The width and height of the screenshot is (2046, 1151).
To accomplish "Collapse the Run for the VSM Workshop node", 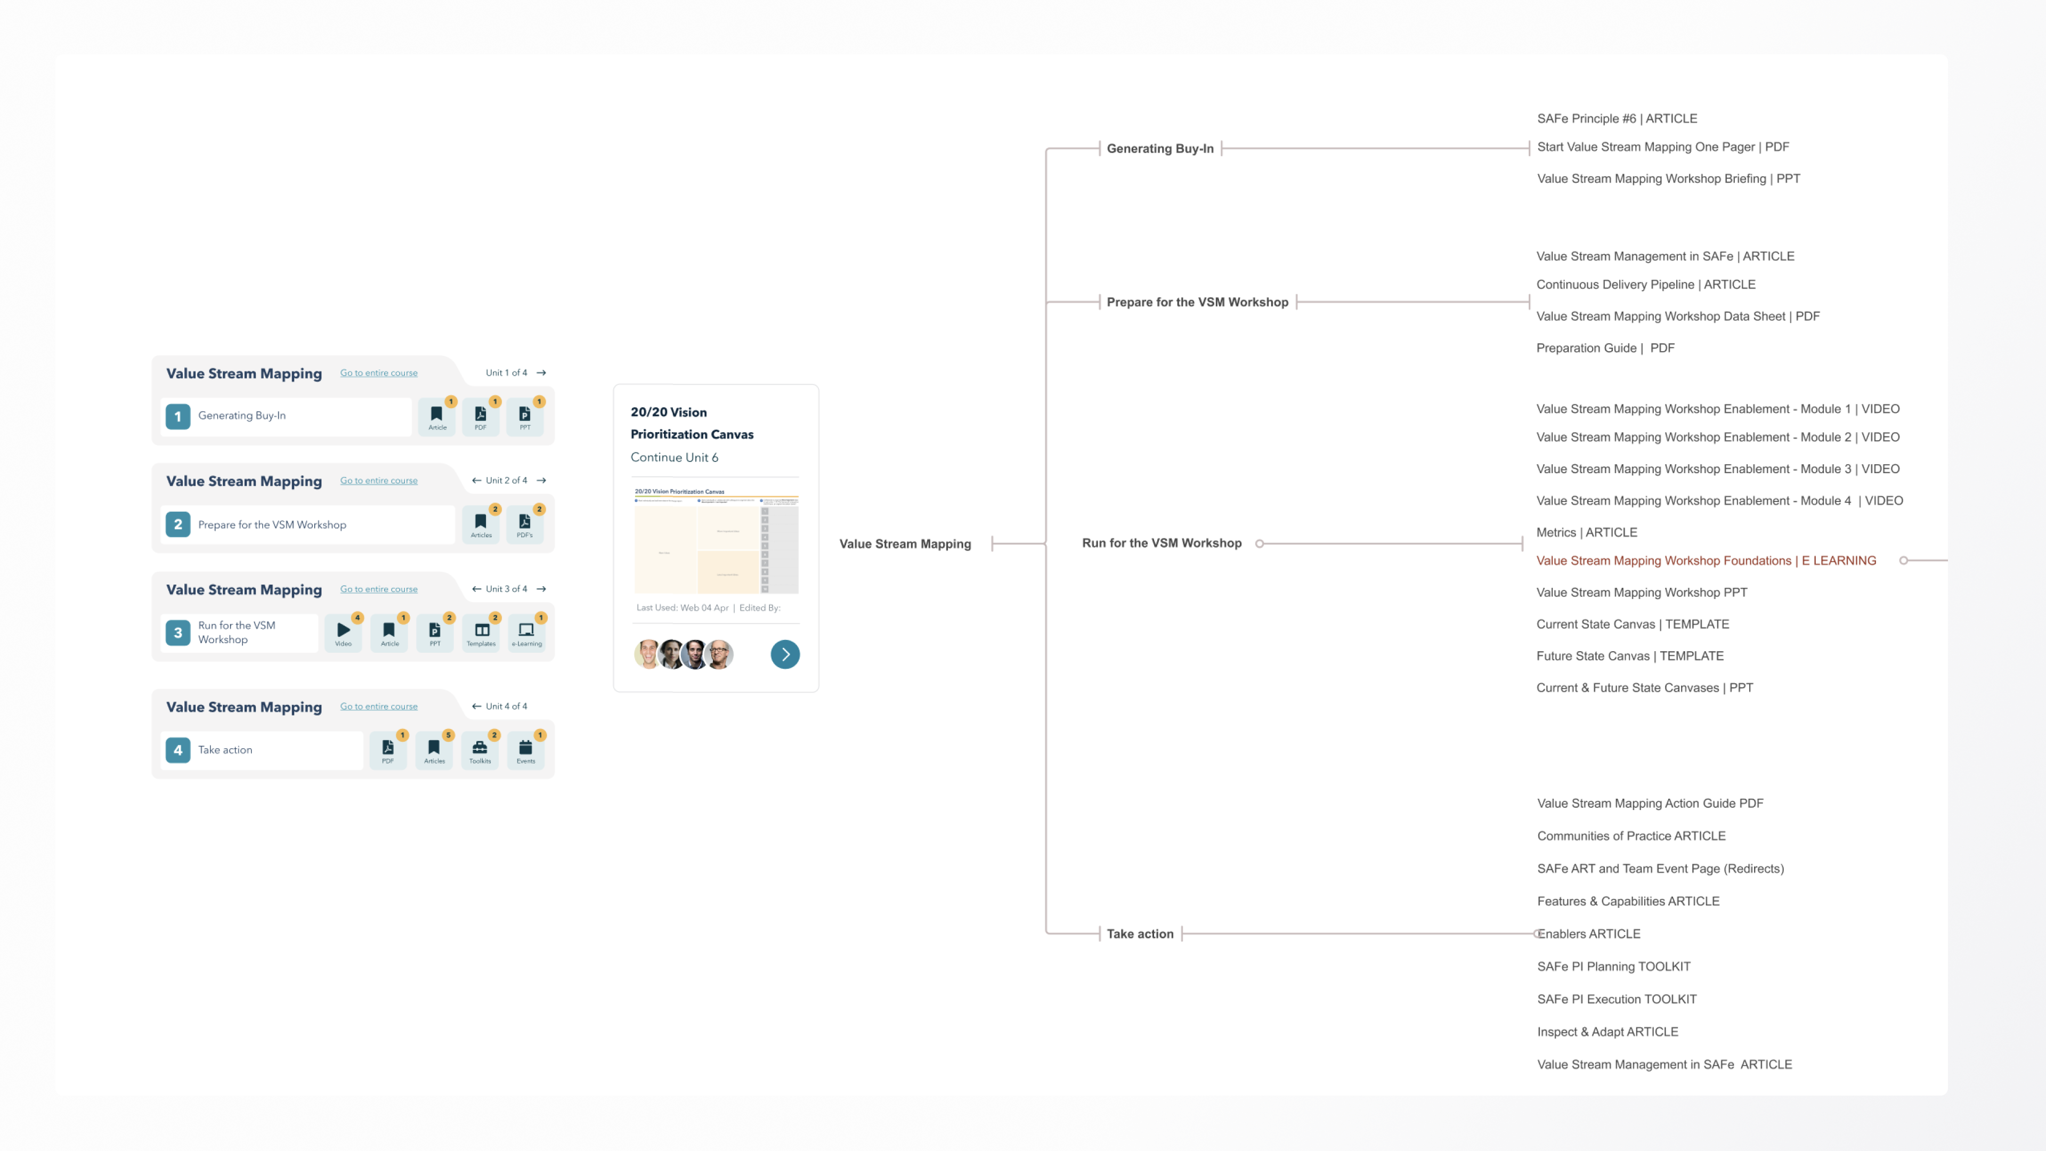I will (1260, 544).
